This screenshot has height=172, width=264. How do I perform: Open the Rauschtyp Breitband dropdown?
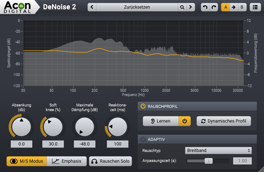(218, 150)
